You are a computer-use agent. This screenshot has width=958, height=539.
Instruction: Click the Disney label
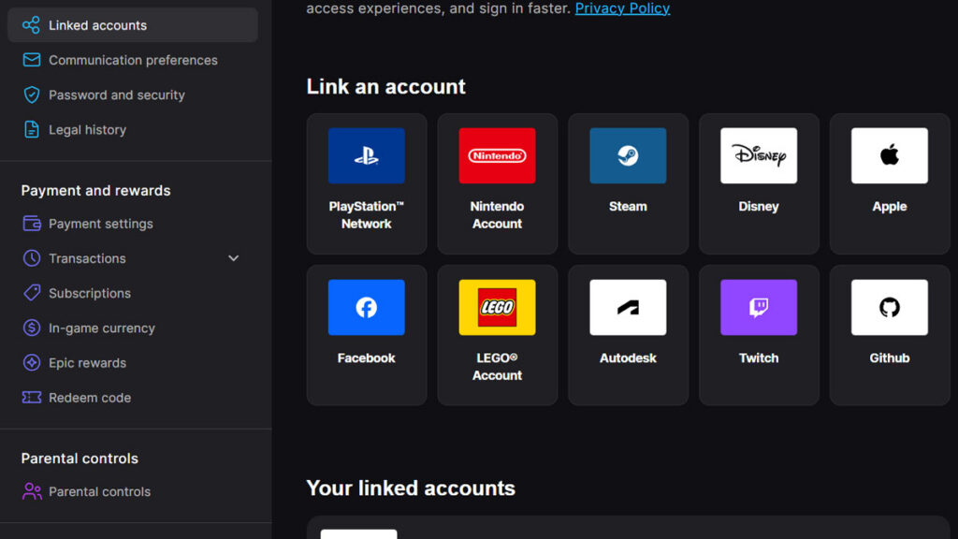pos(759,207)
